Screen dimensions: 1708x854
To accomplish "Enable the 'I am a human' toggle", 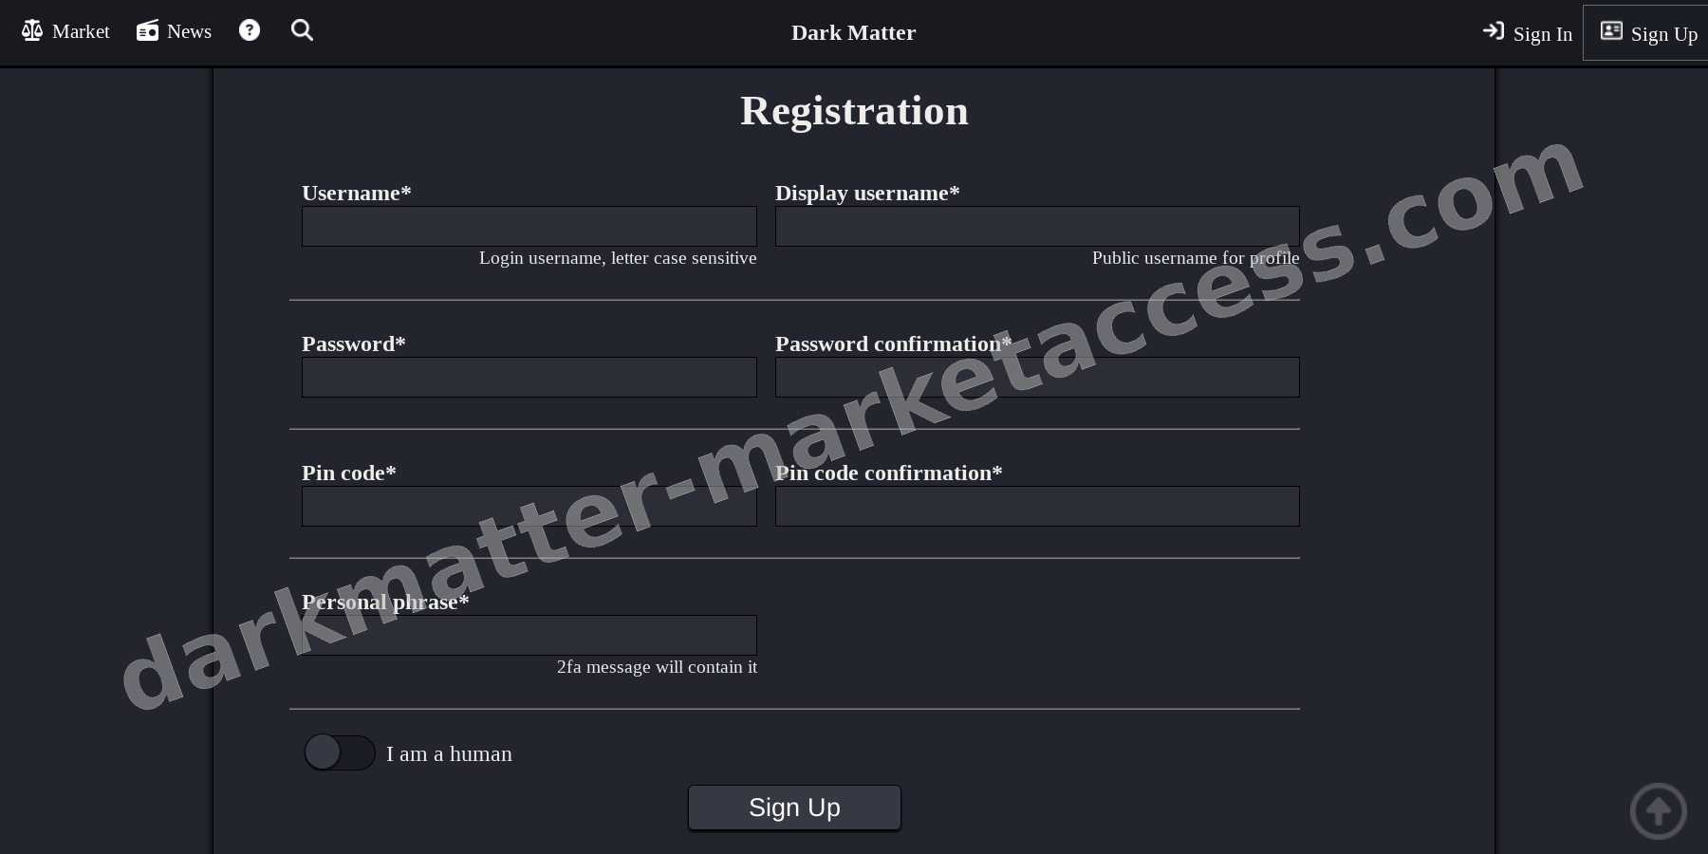I will click(x=339, y=752).
